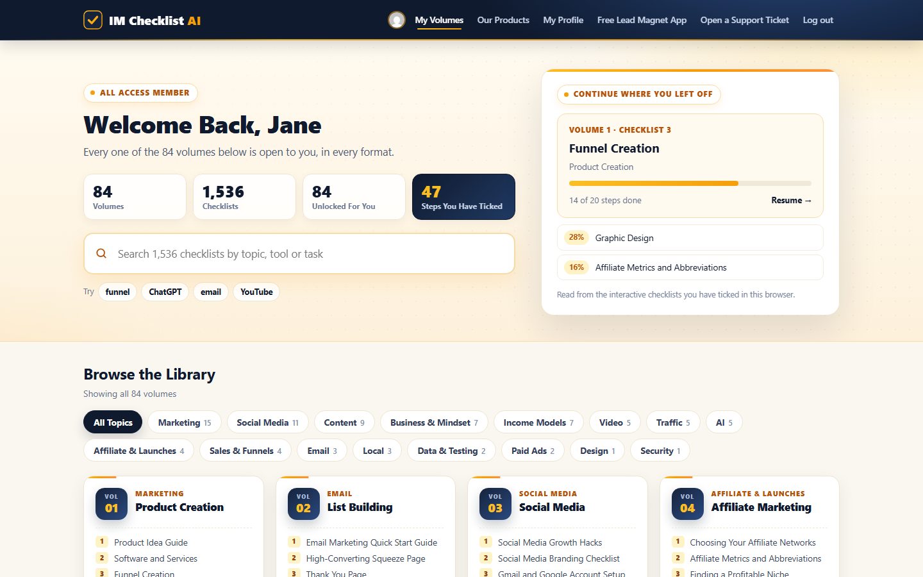Viewport: 923px width, 577px height.
Task: Open the 16% Affiliate Metrics and Abbreviations row
Action: pyautogui.click(x=690, y=267)
